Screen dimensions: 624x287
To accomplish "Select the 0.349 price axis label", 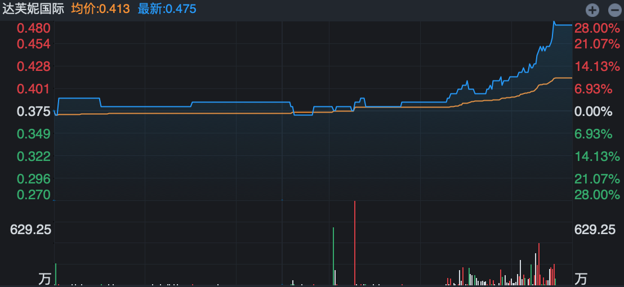I will coord(34,134).
